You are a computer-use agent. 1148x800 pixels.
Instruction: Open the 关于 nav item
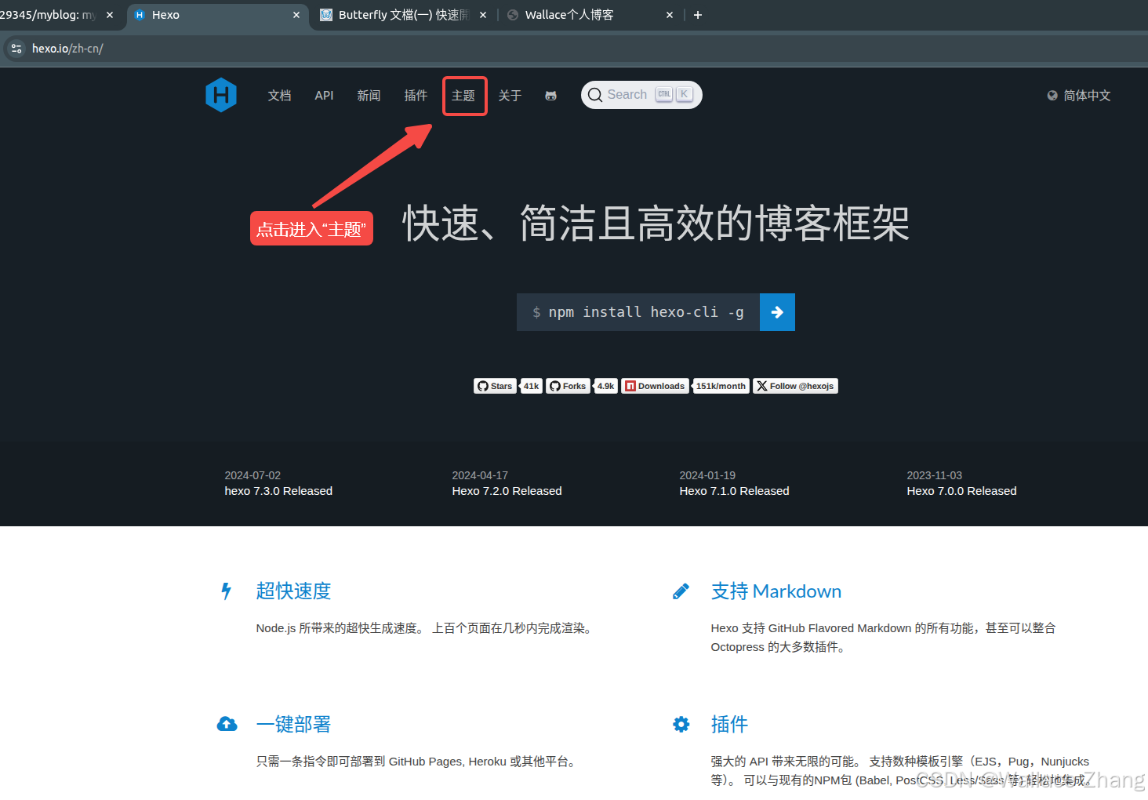[x=510, y=96]
